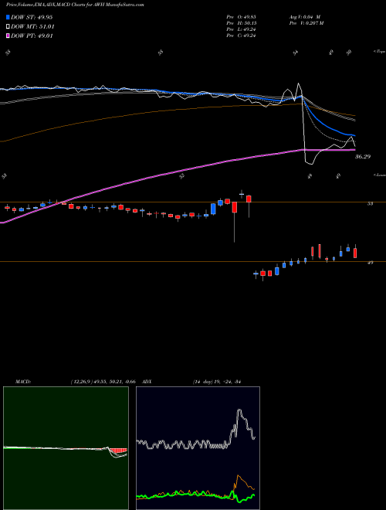This screenshot has height=510, width=386.
Task: Select ADX values '(14 day) 19, +24, -34'
Action: click(x=216, y=381)
